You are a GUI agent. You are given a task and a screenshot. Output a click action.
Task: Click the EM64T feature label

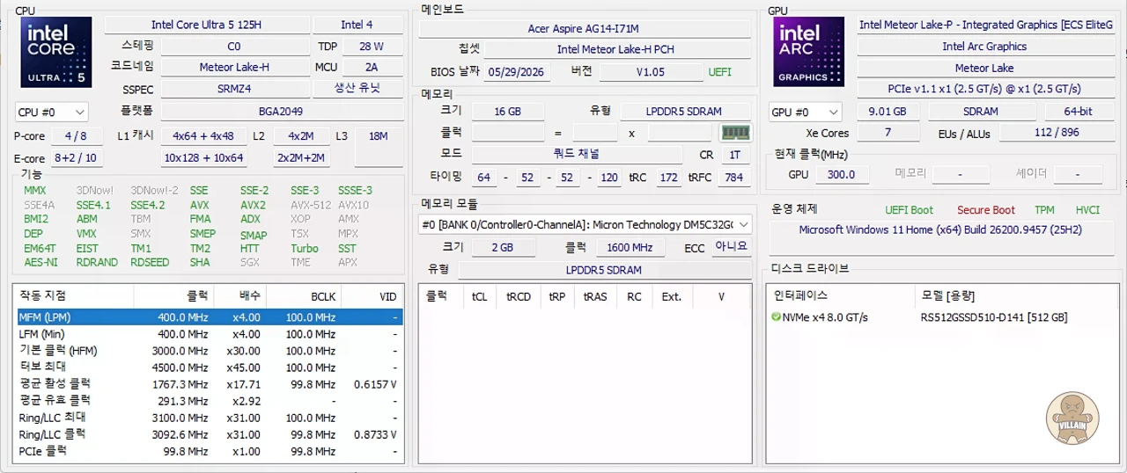(40, 248)
